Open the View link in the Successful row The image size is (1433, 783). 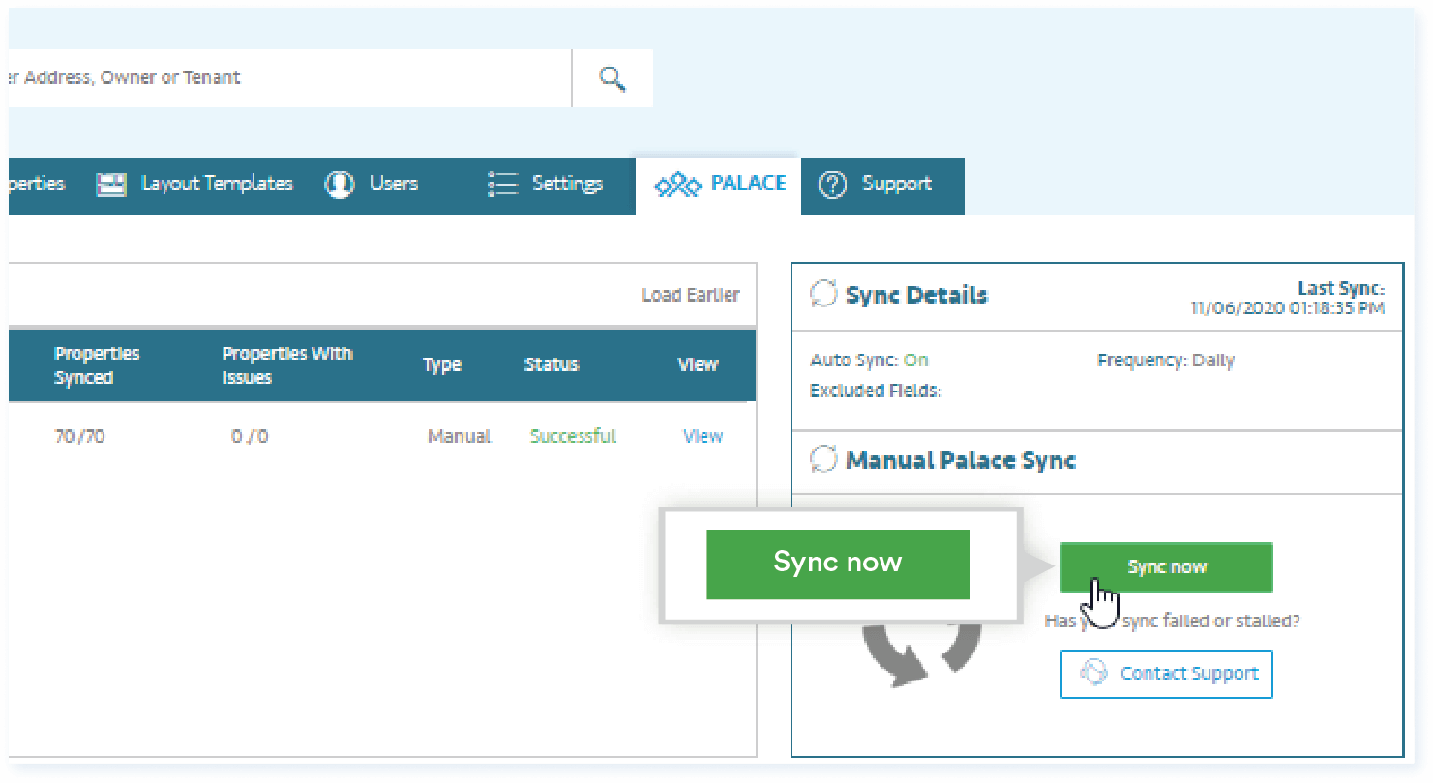point(702,436)
